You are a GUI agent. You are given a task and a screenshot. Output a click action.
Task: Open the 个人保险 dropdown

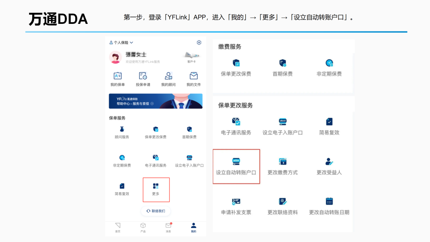pyautogui.click(x=121, y=43)
